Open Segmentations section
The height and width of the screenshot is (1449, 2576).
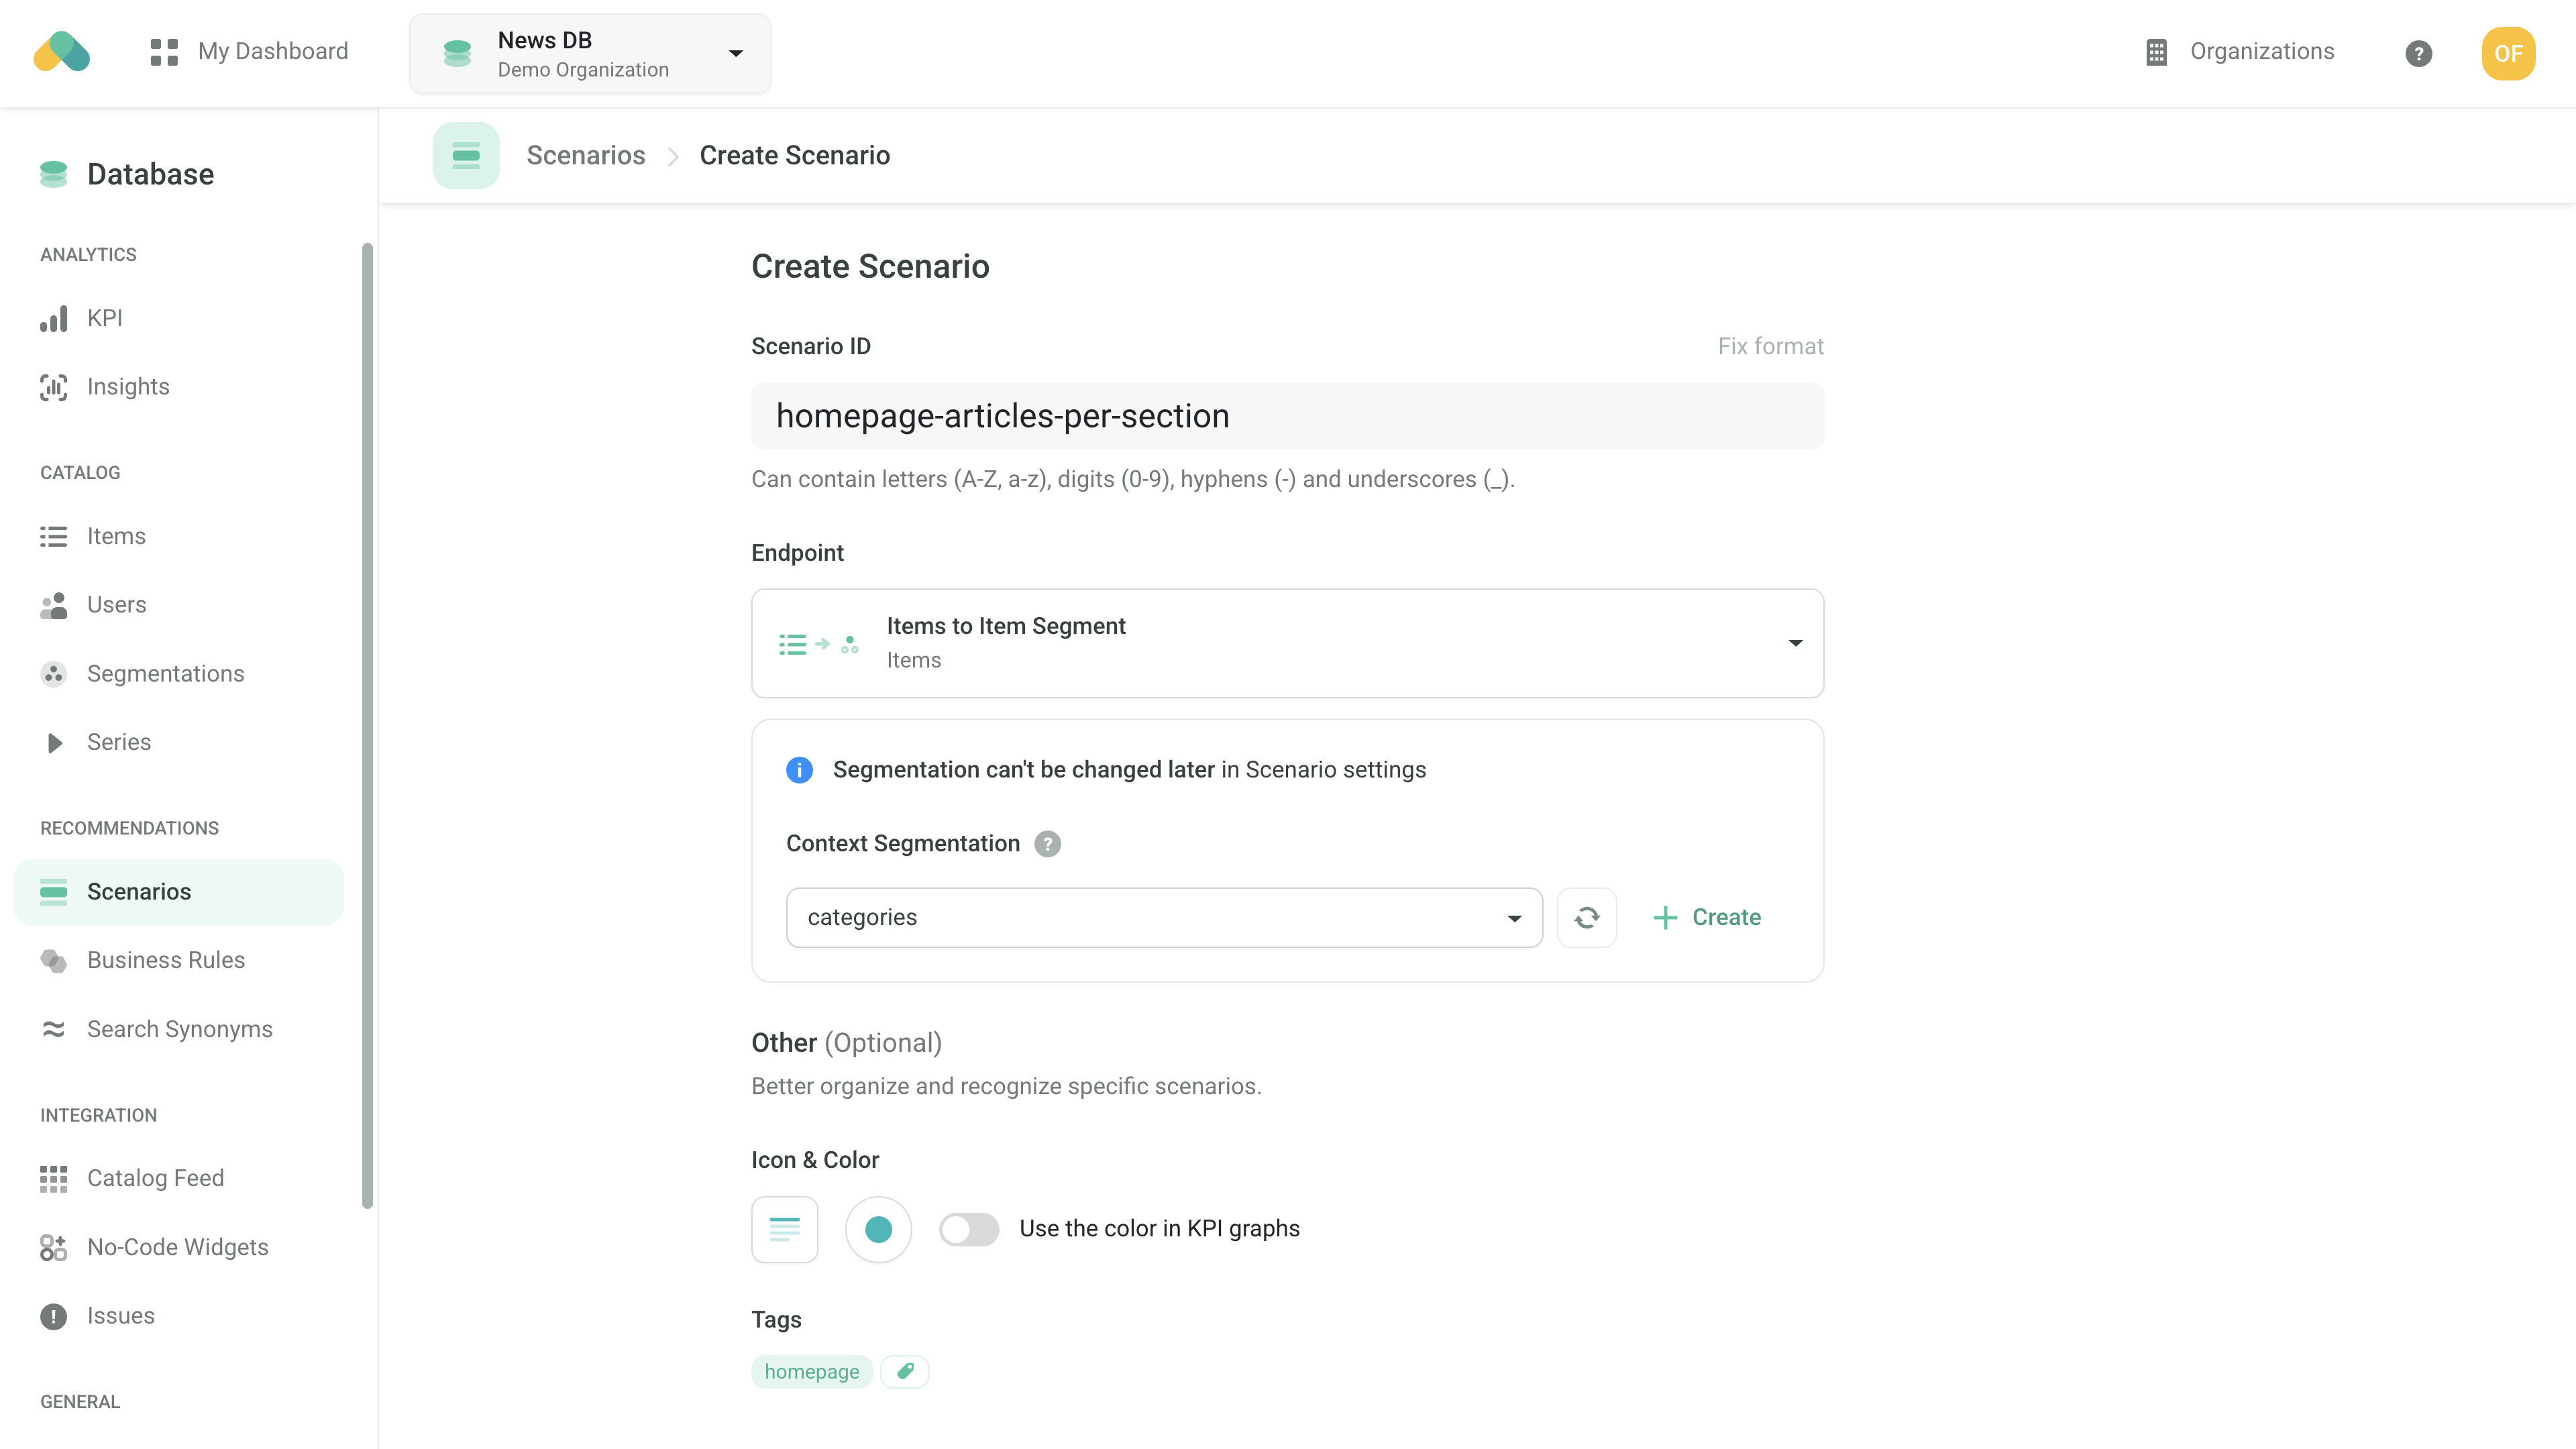[x=178, y=674]
